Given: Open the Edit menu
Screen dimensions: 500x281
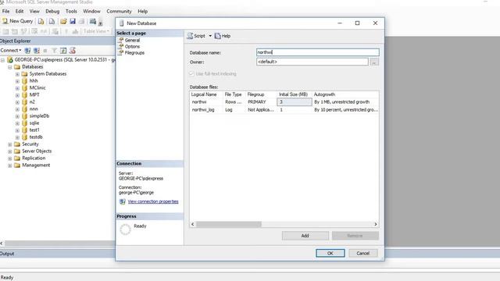Looking at the screenshot, I should 20,11.
